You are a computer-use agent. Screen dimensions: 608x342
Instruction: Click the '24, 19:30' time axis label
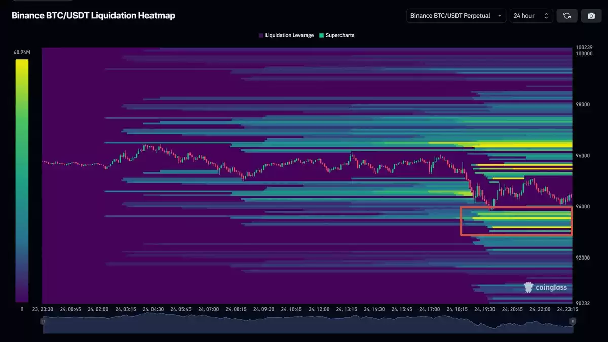485,309
